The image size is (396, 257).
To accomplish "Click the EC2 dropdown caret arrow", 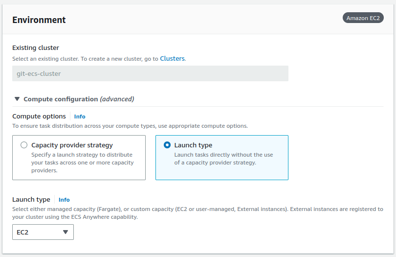I will [x=66, y=232].
